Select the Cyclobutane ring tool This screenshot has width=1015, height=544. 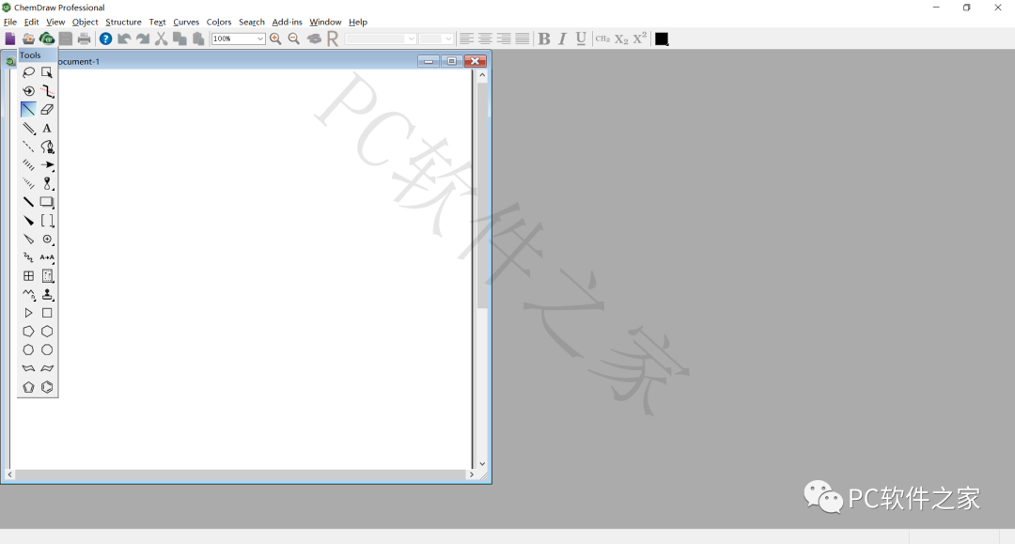[x=47, y=313]
